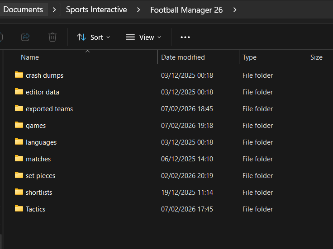
Task: Click the shortlists folder icon
Action: 19,192
